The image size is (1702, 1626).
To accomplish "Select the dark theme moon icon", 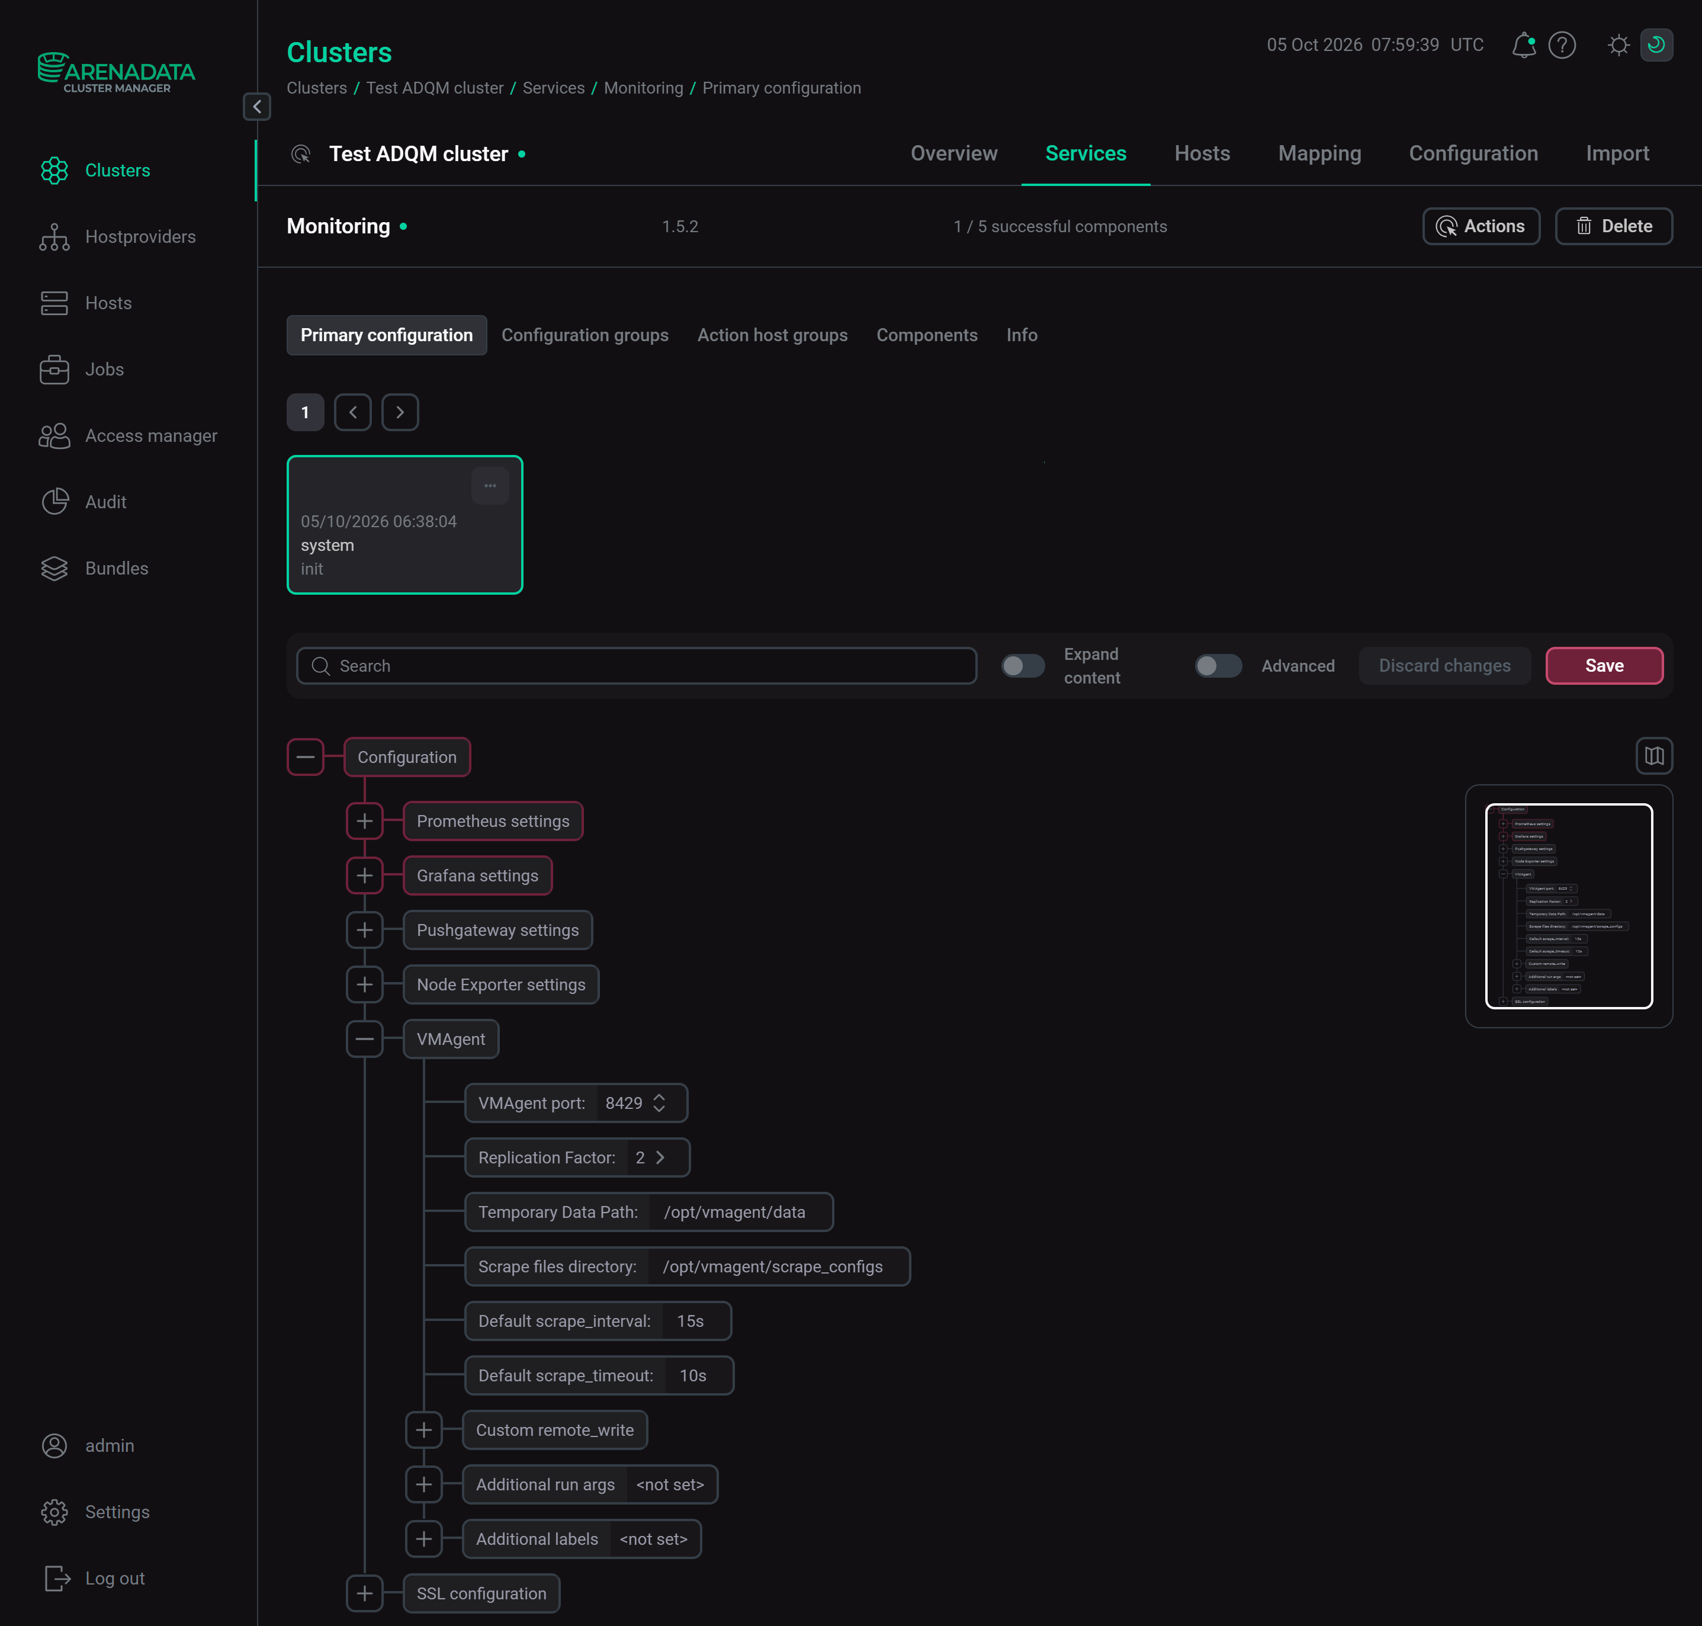I will pos(1656,45).
